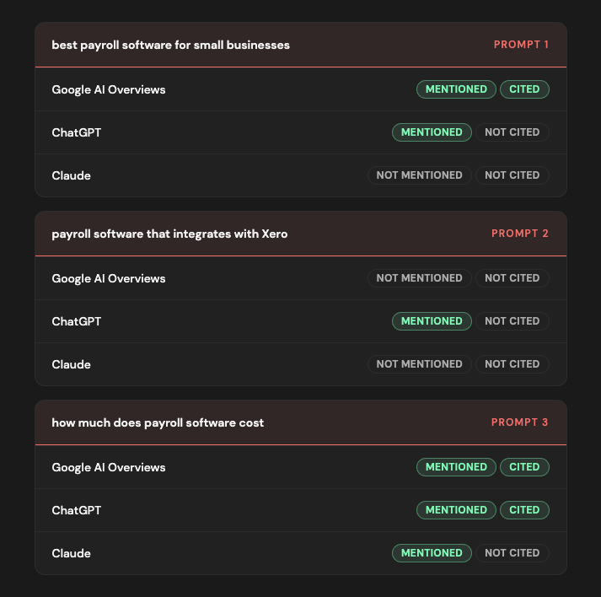The width and height of the screenshot is (601, 597).
Task: Click the PROMPT 1 label
Action: [521, 45]
